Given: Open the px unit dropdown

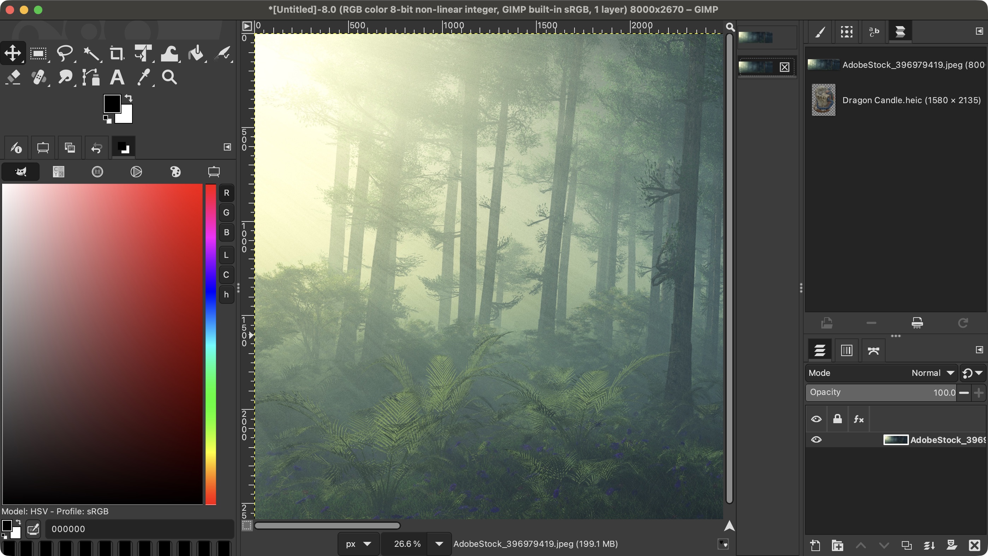Looking at the screenshot, I should point(358,544).
